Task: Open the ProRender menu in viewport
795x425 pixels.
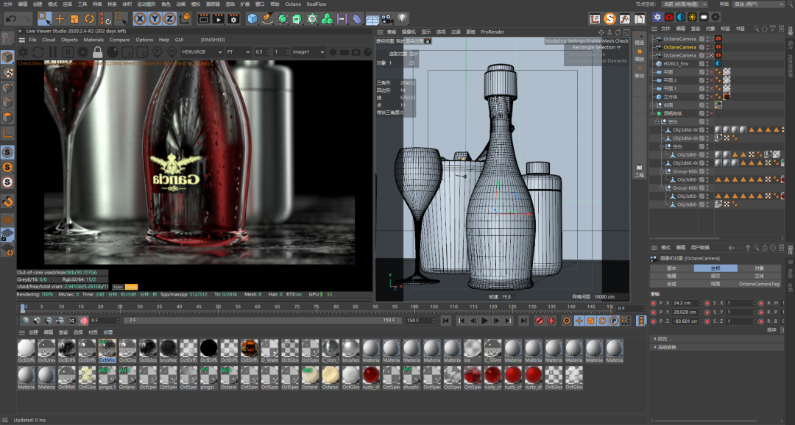Action: (x=492, y=32)
